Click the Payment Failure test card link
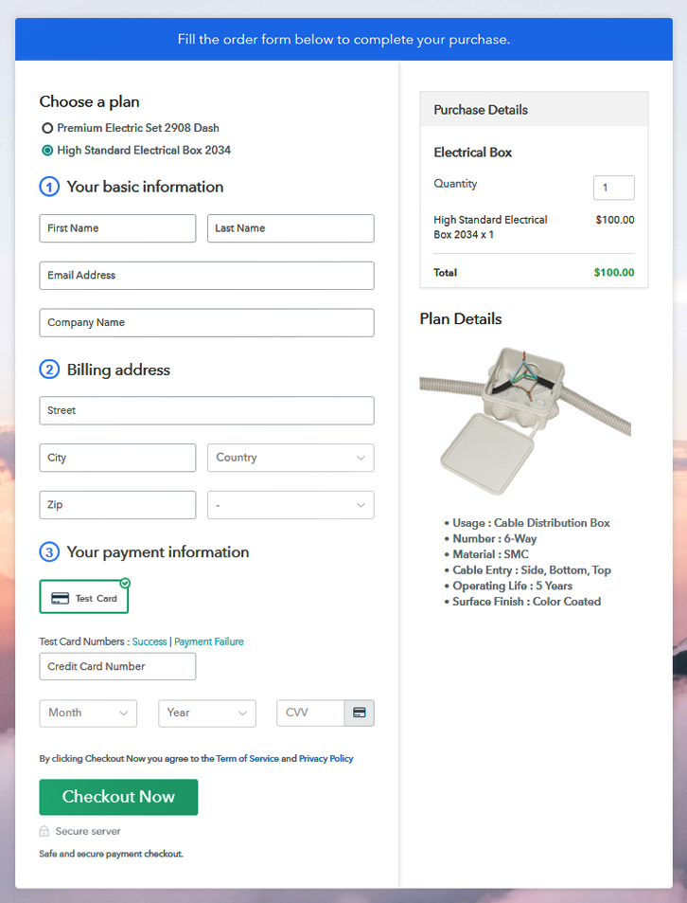 point(209,641)
